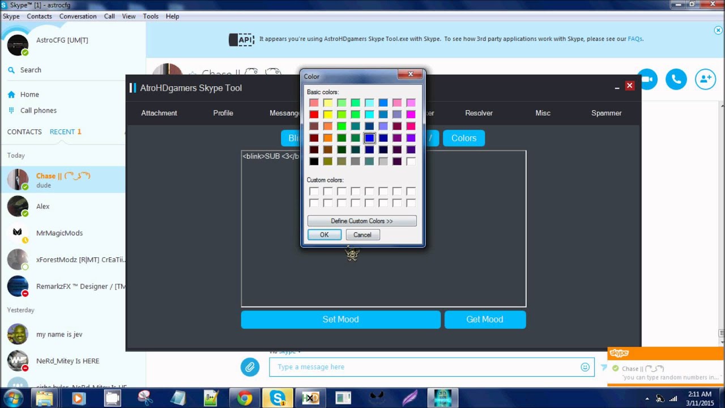Cancel the Color dialog
This screenshot has height=408, width=725.
click(362, 235)
